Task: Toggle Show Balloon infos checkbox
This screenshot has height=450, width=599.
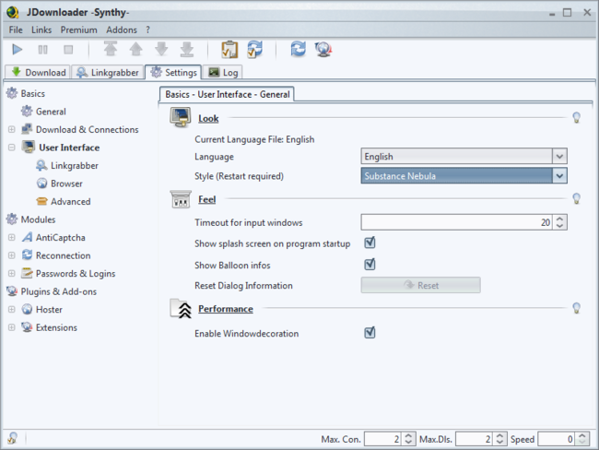Action: click(370, 264)
